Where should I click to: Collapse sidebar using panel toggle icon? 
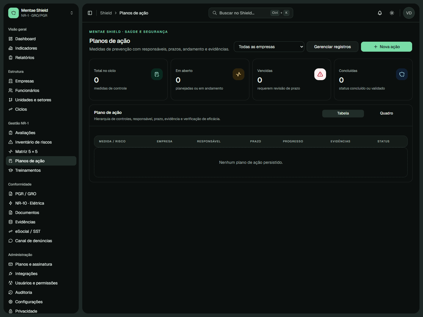click(90, 13)
